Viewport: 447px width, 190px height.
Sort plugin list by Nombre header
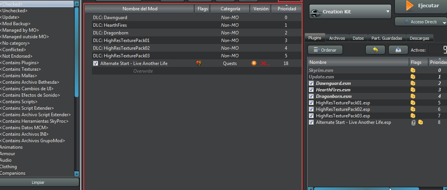pyautogui.click(x=359, y=62)
